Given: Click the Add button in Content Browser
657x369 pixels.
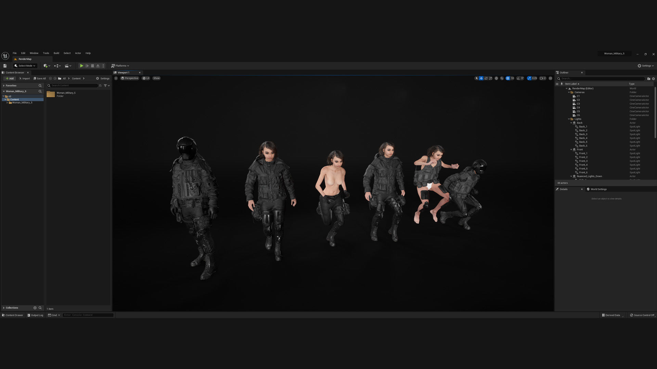Looking at the screenshot, I should [10, 78].
